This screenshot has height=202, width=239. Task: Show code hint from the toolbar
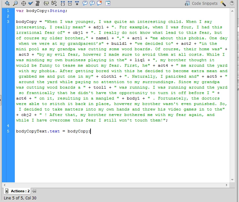click(x=46, y=3)
